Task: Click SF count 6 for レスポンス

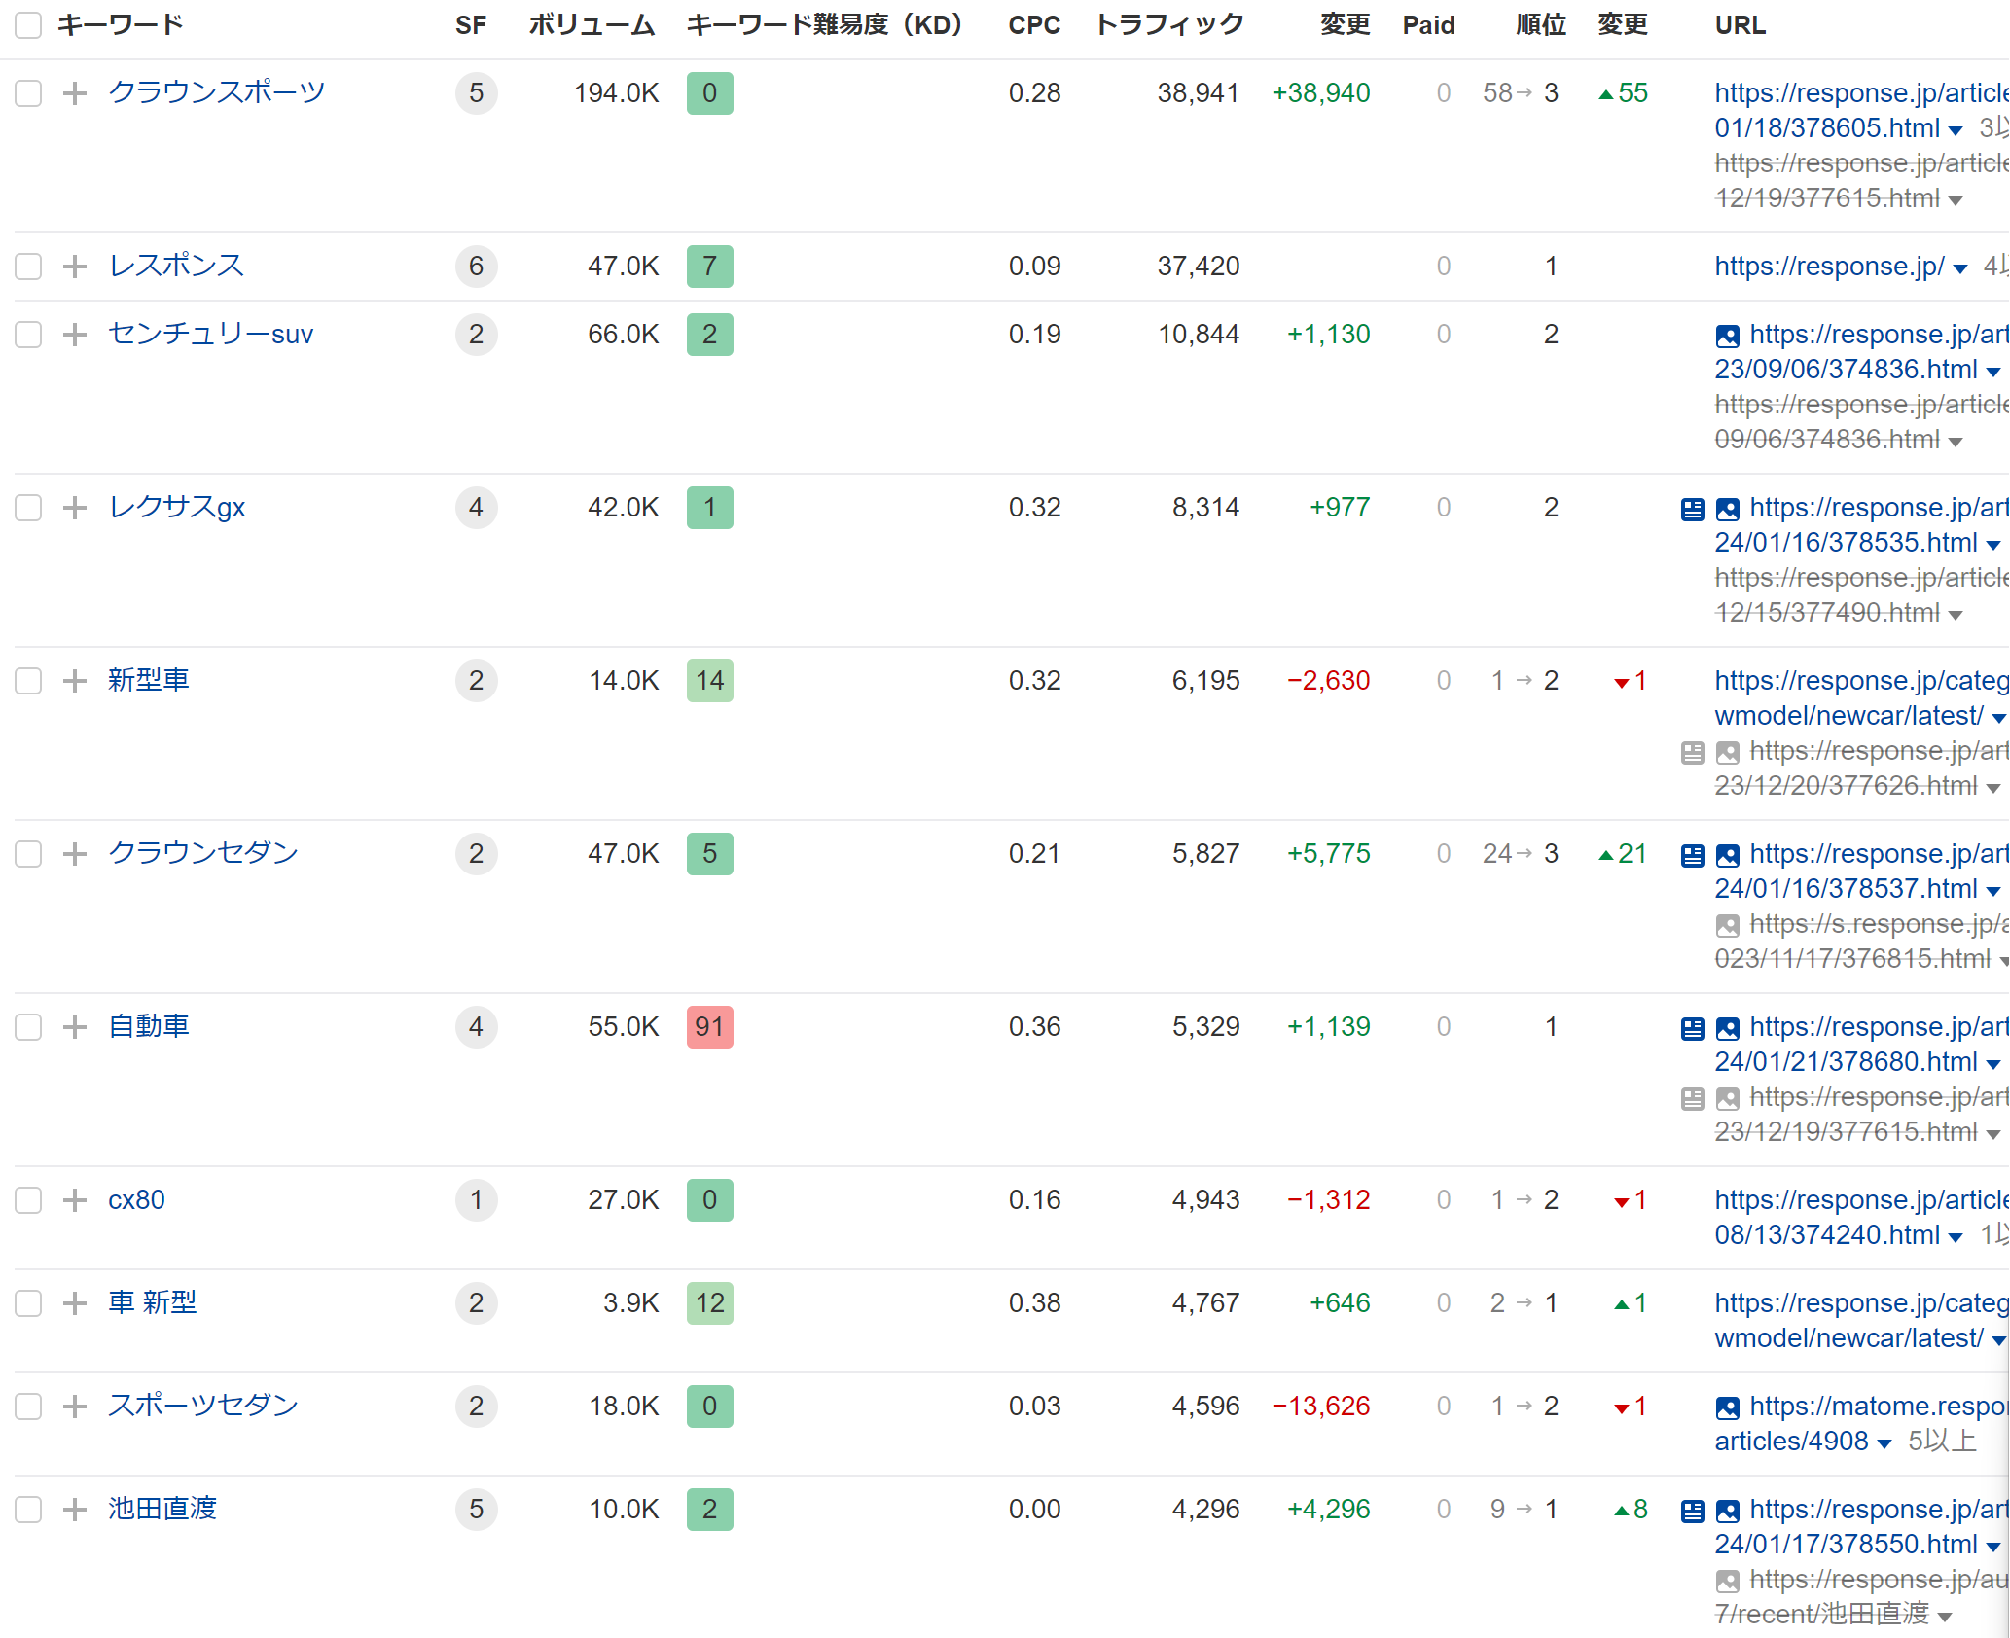Action: click(476, 267)
